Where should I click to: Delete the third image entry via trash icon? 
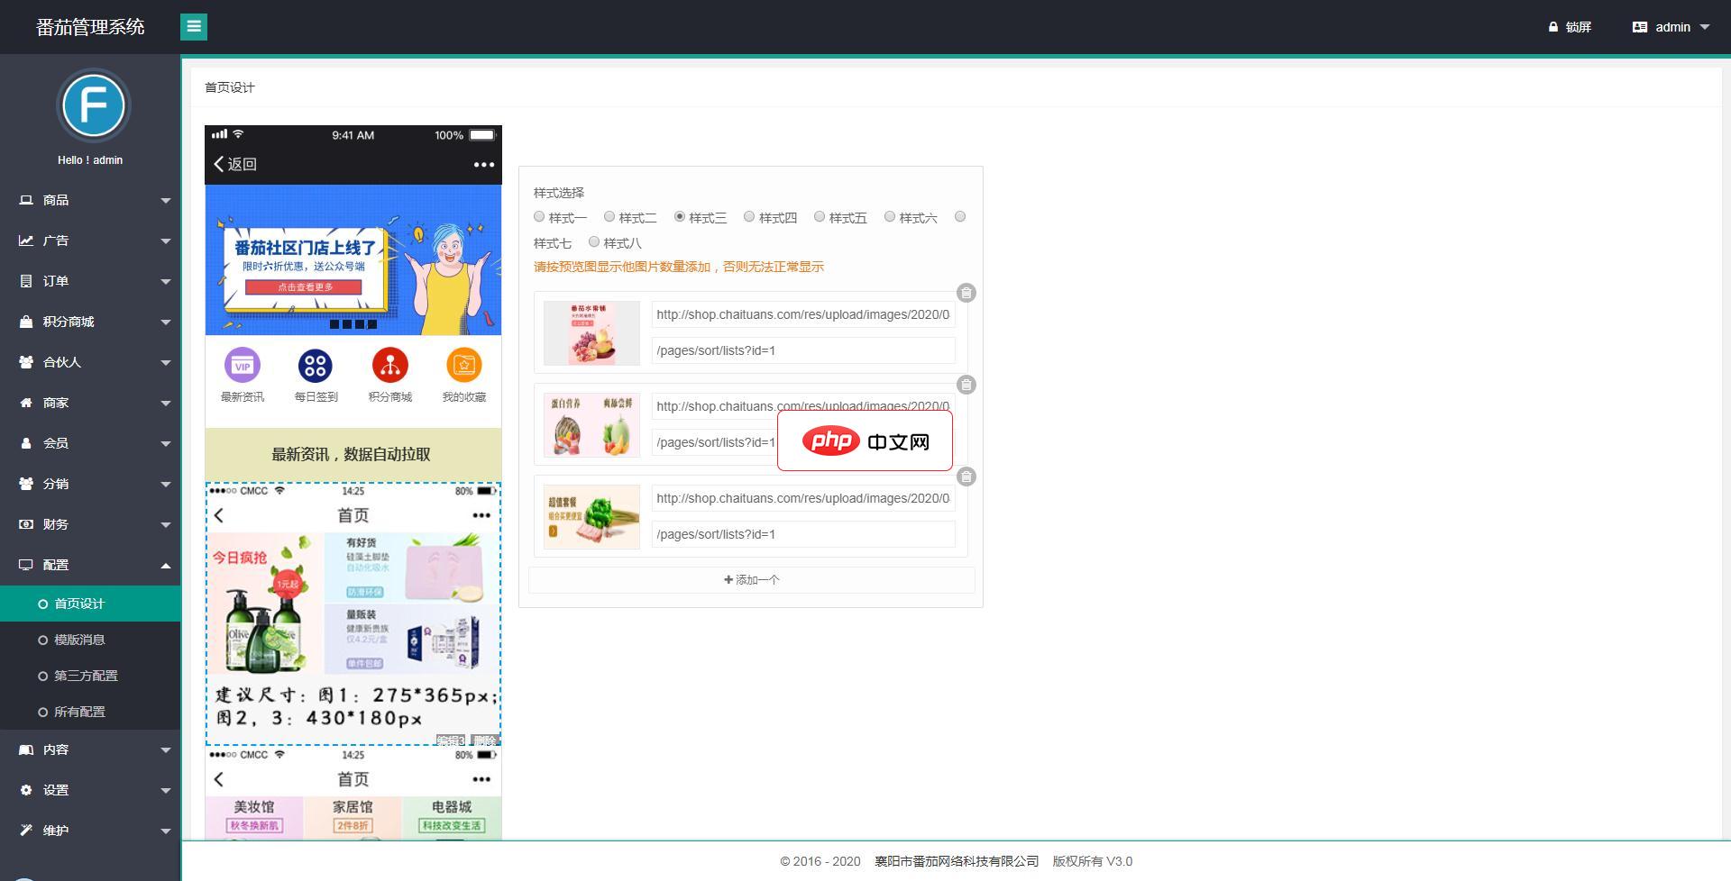(x=966, y=477)
